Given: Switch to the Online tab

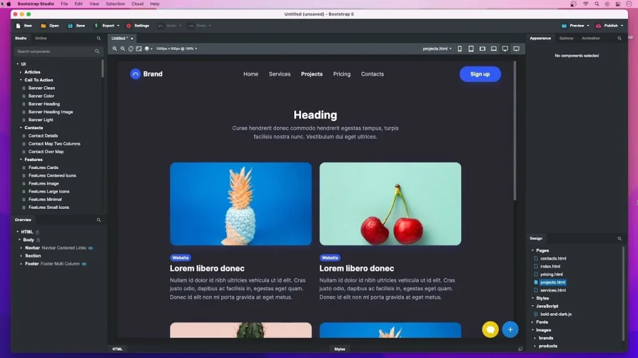Looking at the screenshot, I should [40, 38].
